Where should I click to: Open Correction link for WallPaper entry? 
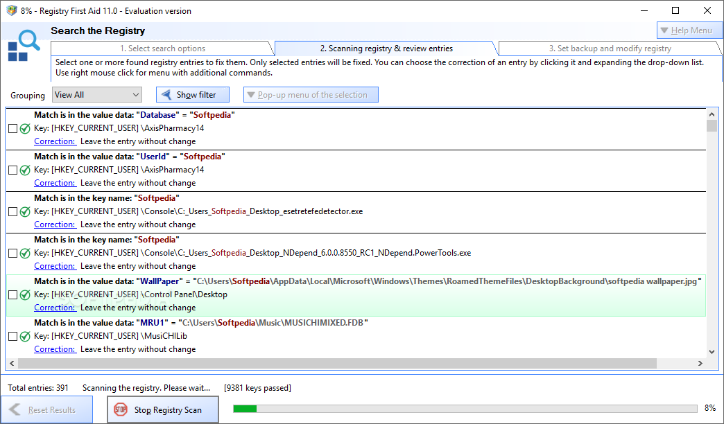coord(55,308)
